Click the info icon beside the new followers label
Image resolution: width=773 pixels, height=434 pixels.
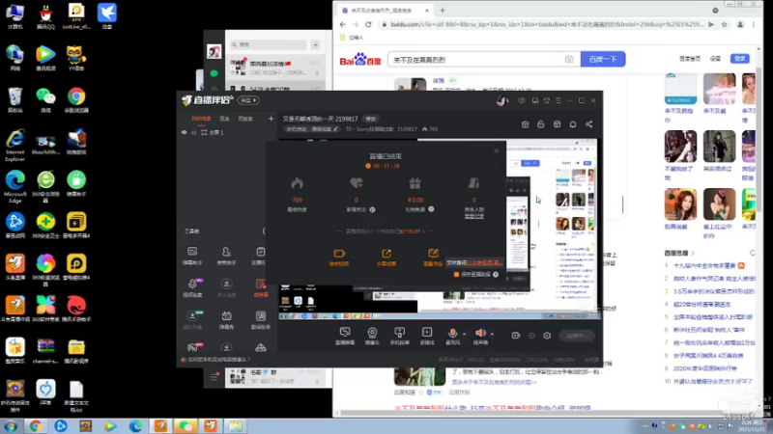point(372,209)
